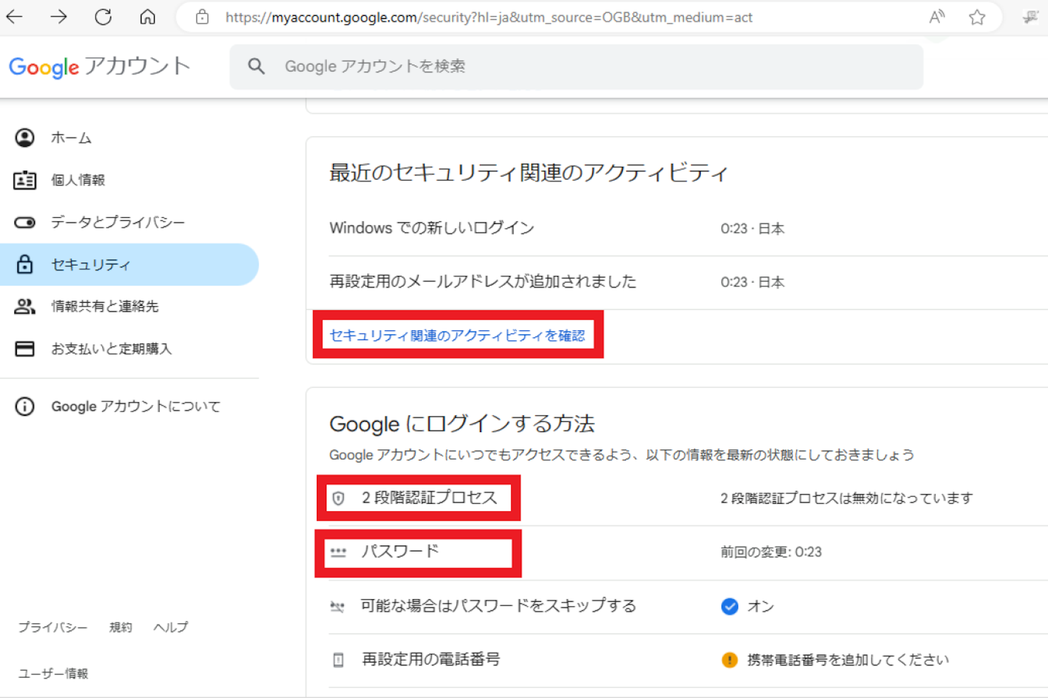Reload the page with refresh icon
The width and height of the screenshot is (1048, 698).
103,17
